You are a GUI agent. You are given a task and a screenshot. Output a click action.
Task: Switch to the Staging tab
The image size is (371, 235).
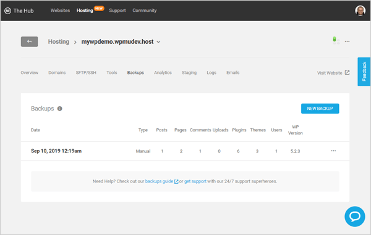189,73
